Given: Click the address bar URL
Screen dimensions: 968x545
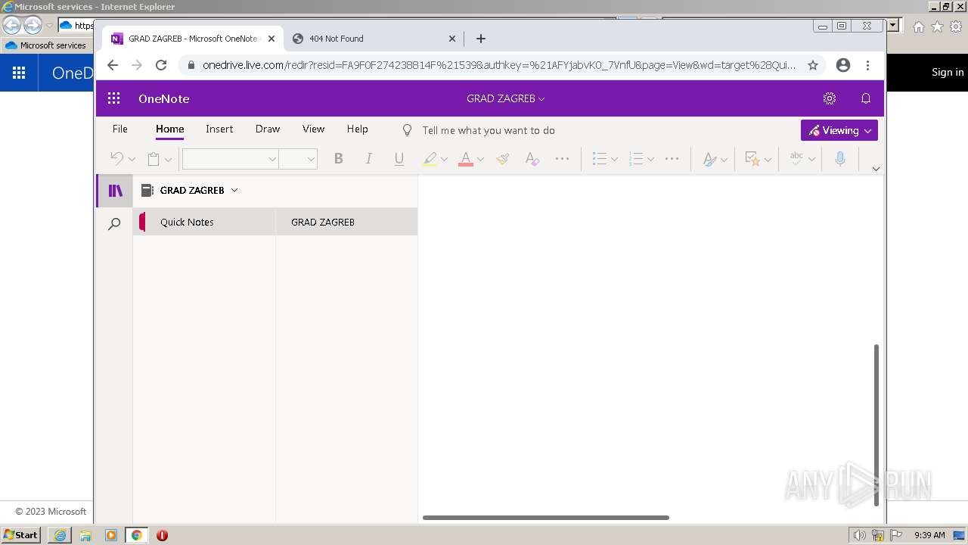Looking at the screenshot, I should tap(499, 65).
